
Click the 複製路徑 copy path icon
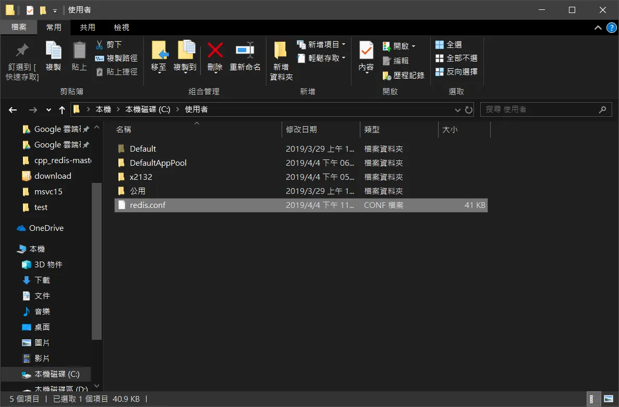100,58
